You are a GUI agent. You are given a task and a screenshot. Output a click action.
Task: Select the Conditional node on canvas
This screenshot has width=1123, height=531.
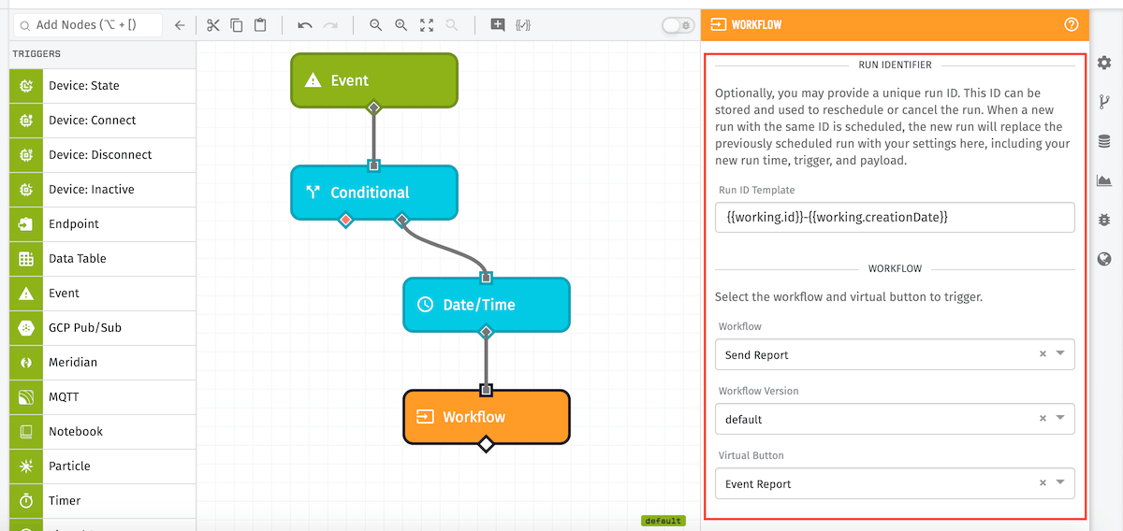pos(374,193)
